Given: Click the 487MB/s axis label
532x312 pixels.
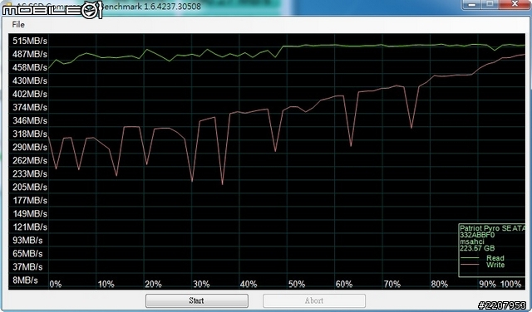Looking at the screenshot, I should [x=30, y=54].
